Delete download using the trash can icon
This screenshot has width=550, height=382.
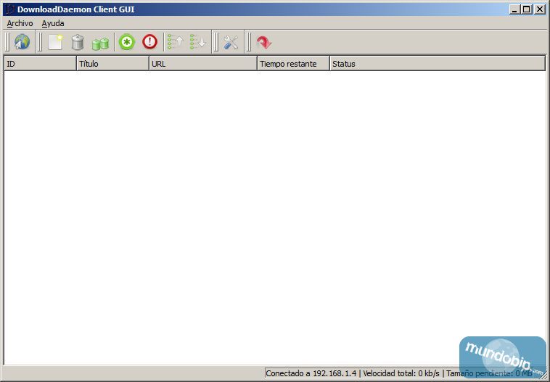[x=78, y=42]
